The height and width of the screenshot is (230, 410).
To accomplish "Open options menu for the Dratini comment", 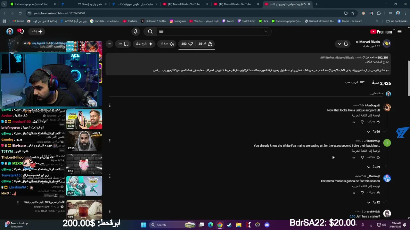I will (x=110, y=176).
